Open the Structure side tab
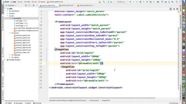The width and height of the screenshot is (186, 104). point(3,52)
